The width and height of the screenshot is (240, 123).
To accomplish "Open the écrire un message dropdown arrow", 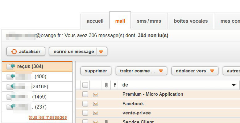I will (x=101, y=52).
